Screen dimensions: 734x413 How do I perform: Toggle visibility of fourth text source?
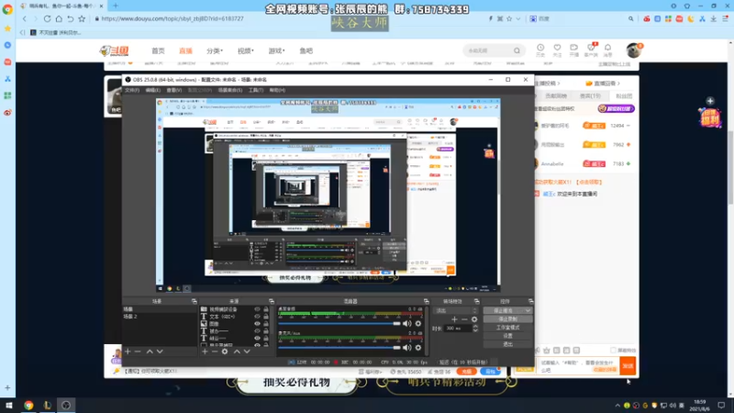coord(257,330)
